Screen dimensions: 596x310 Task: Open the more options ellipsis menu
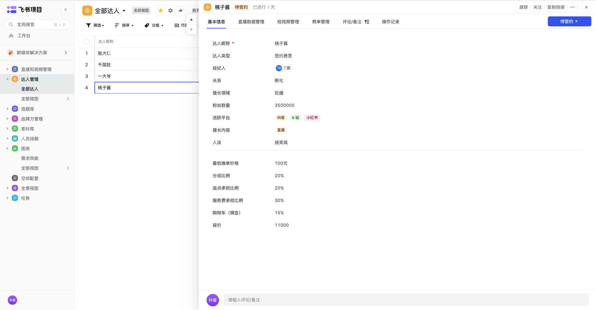click(572, 7)
